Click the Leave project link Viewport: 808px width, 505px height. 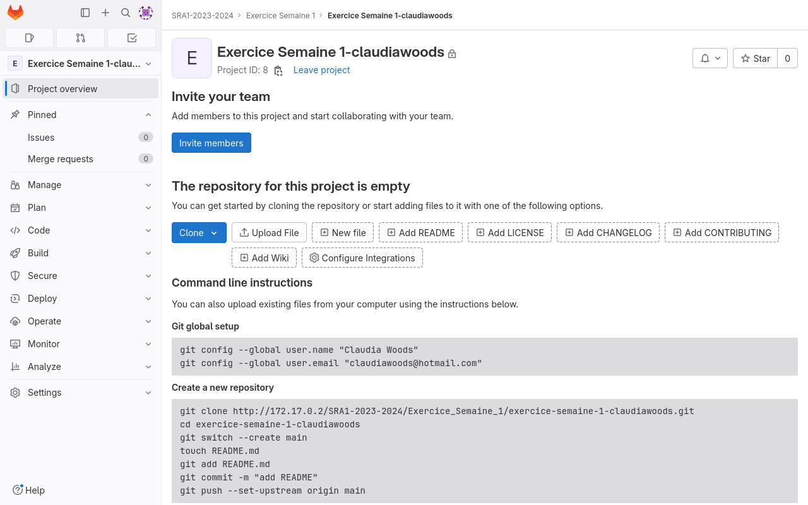[x=321, y=70]
